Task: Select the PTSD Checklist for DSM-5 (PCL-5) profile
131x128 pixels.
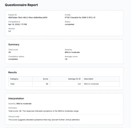Action: pyautogui.click(x=80, y=17)
